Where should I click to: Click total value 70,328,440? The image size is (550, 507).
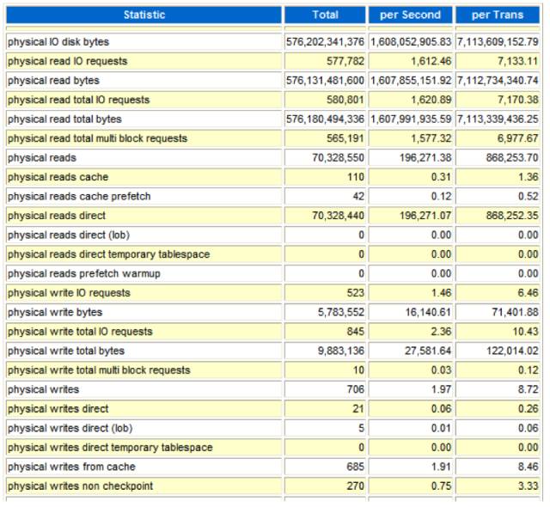click(339, 216)
